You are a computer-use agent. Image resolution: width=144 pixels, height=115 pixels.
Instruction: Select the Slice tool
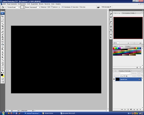3,29
